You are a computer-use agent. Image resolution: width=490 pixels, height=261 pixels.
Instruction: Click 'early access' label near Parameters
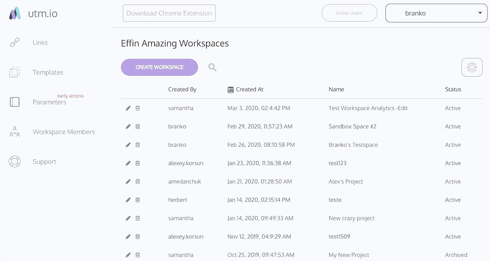pyautogui.click(x=70, y=96)
